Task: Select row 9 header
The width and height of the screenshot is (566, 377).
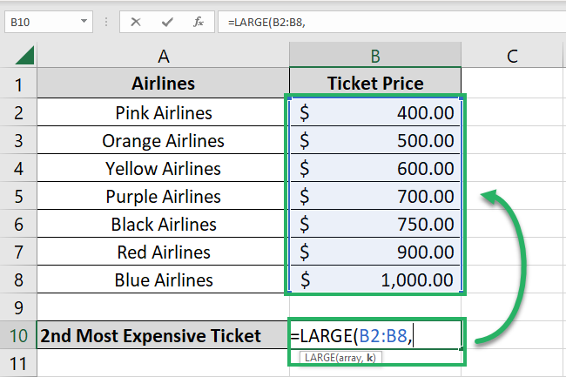Action: click(18, 307)
